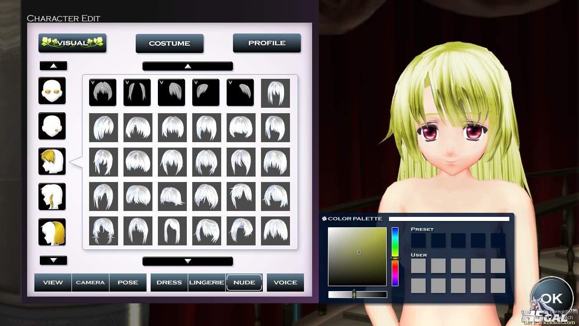Select the eyes category icon in sidebar
579x326 pixels.
[x=52, y=91]
